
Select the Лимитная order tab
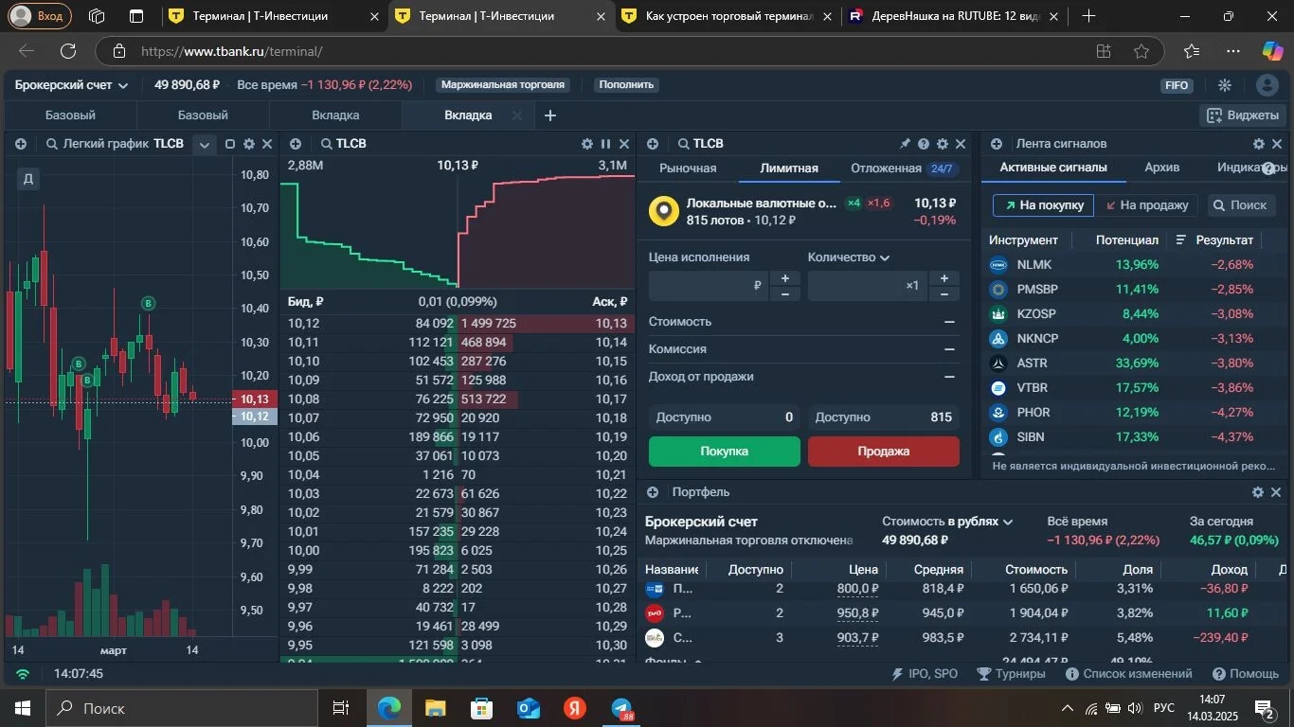tap(789, 168)
